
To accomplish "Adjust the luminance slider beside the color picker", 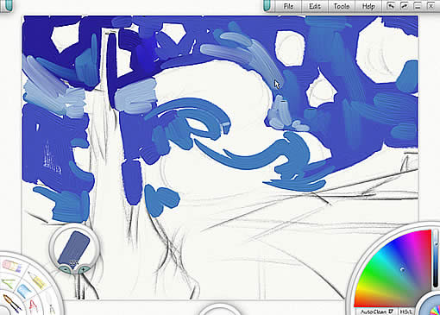I will pos(437,259).
